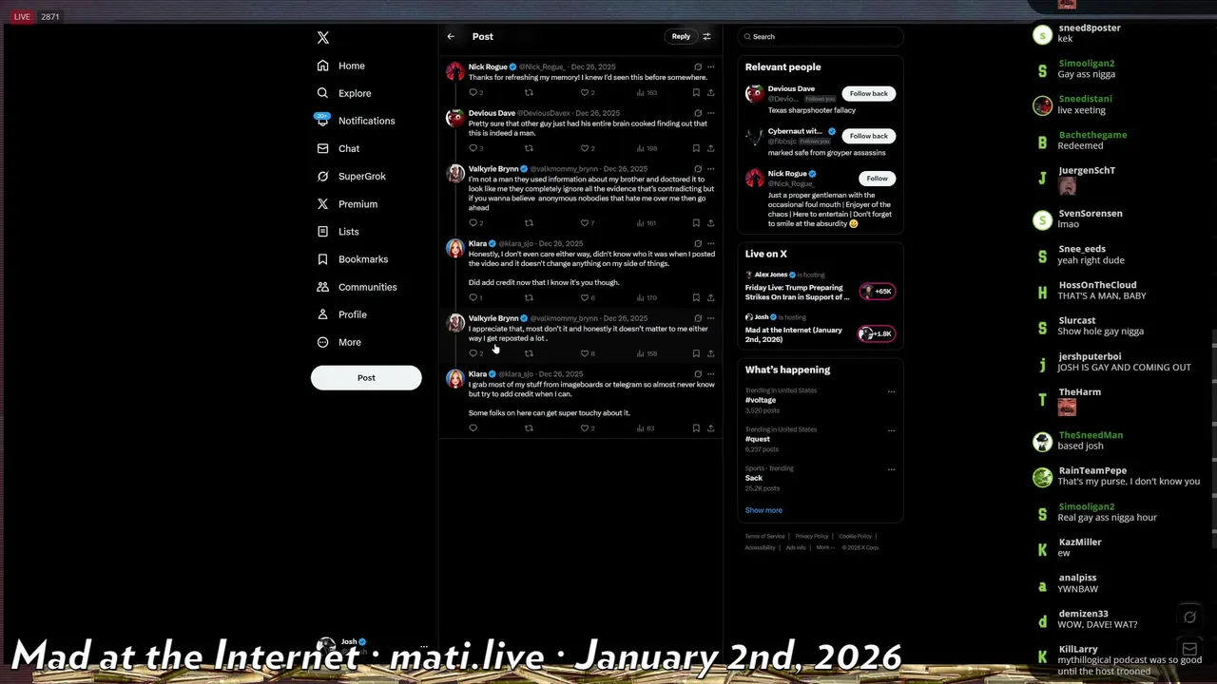Screen dimensions: 1217x684
Task: Like Devious Dave's post
Action: (x=587, y=148)
